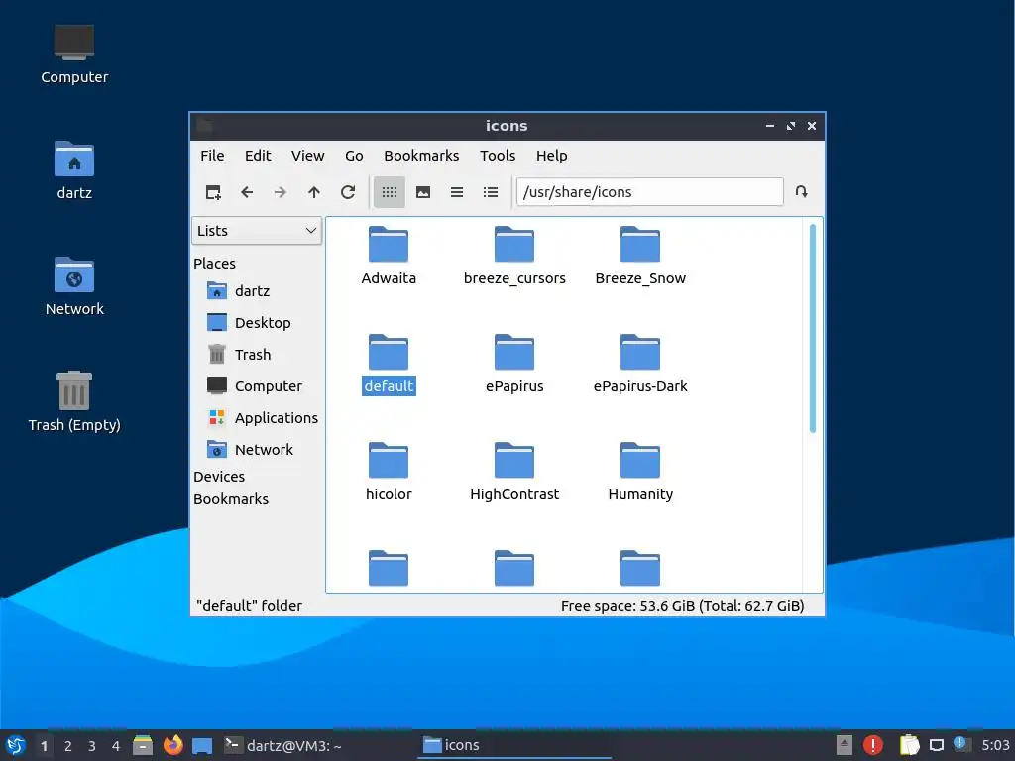
Task: Go back with the left arrow
Action: coord(247,192)
